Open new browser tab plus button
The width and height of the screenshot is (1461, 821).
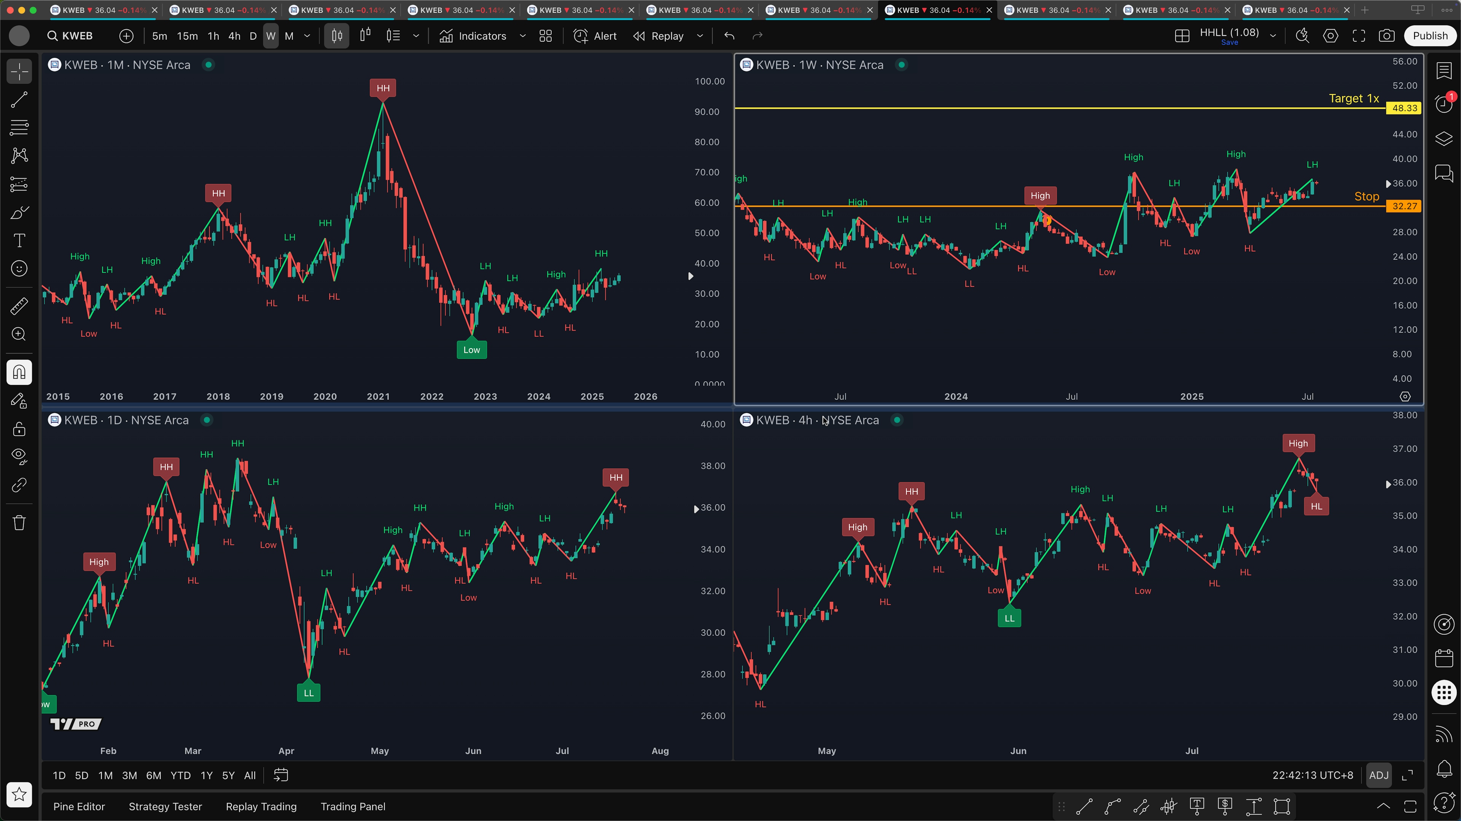pyautogui.click(x=1365, y=10)
